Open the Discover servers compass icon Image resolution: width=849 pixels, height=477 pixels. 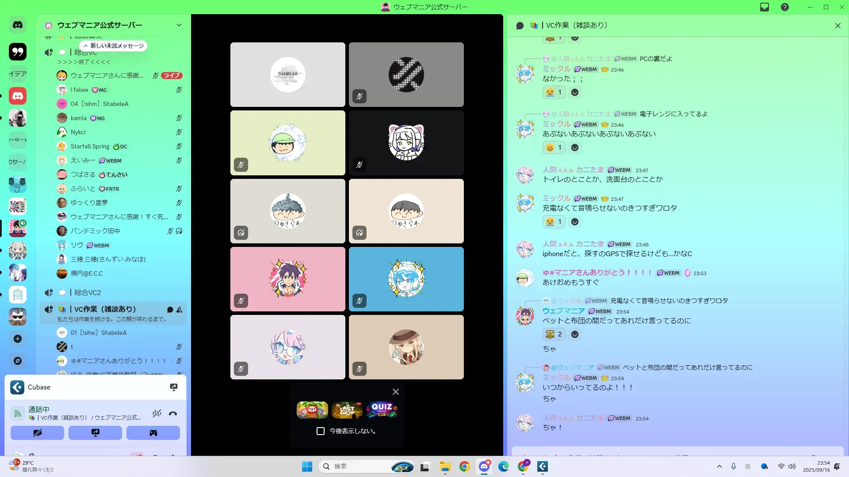18,361
